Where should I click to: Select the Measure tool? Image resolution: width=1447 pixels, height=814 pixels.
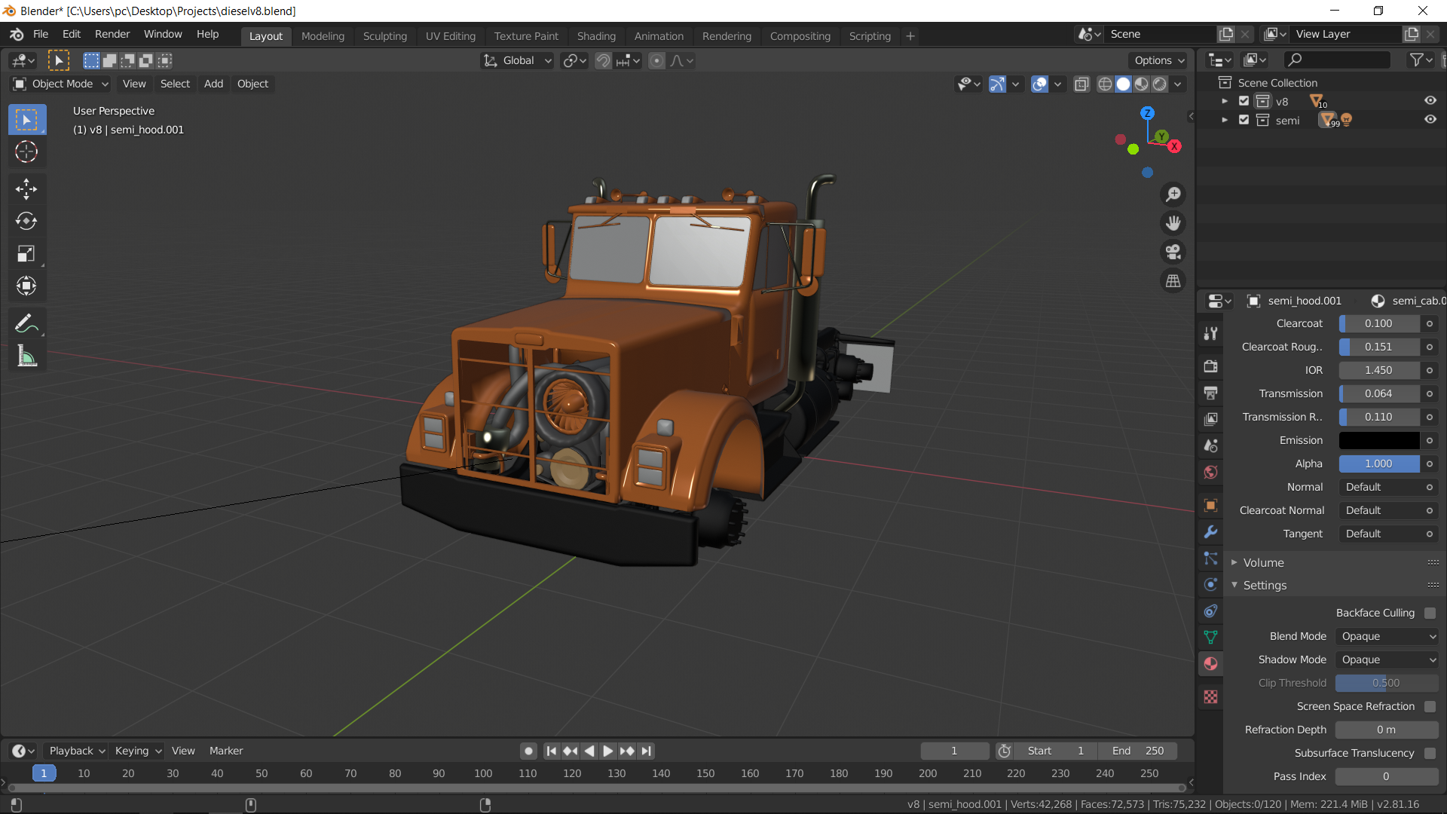click(26, 357)
